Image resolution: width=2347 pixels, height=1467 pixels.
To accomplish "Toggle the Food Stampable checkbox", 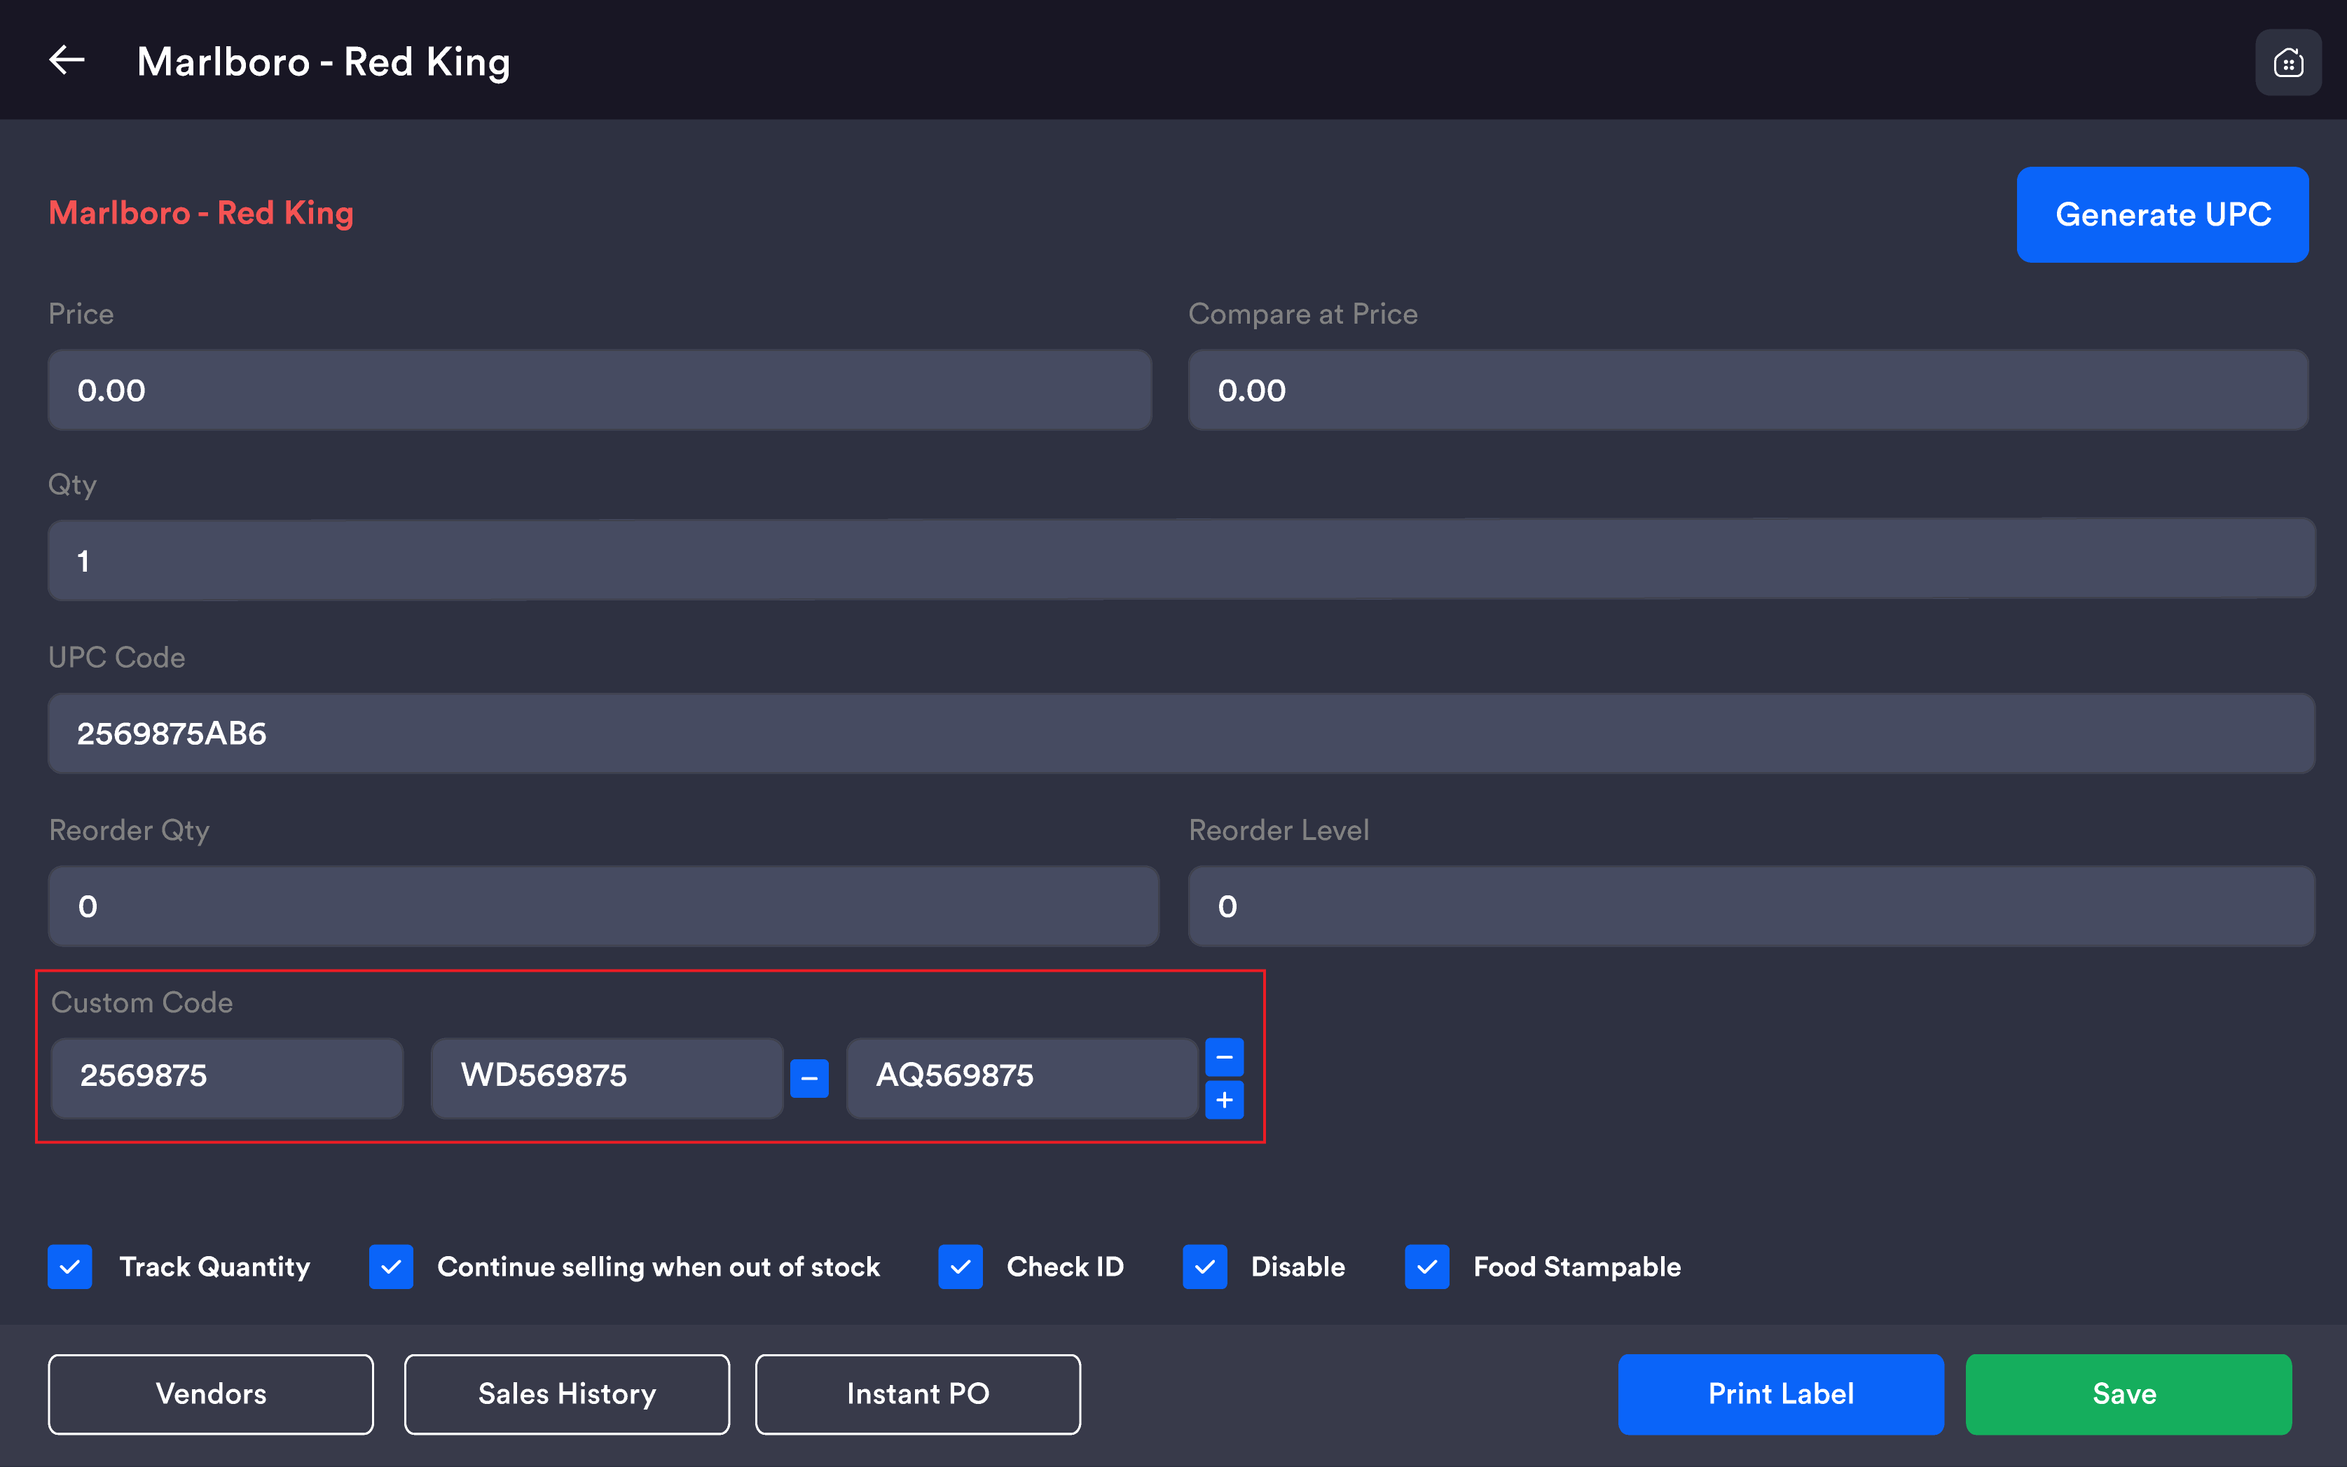I will (1427, 1266).
